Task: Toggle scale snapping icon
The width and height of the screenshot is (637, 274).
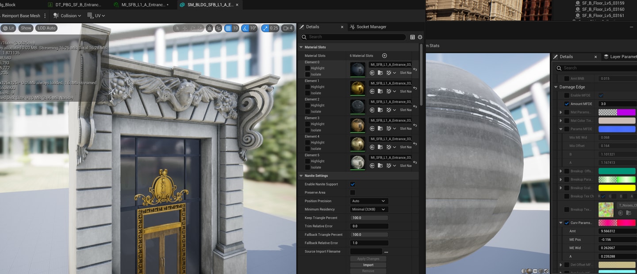Action: click(x=265, y=28)
